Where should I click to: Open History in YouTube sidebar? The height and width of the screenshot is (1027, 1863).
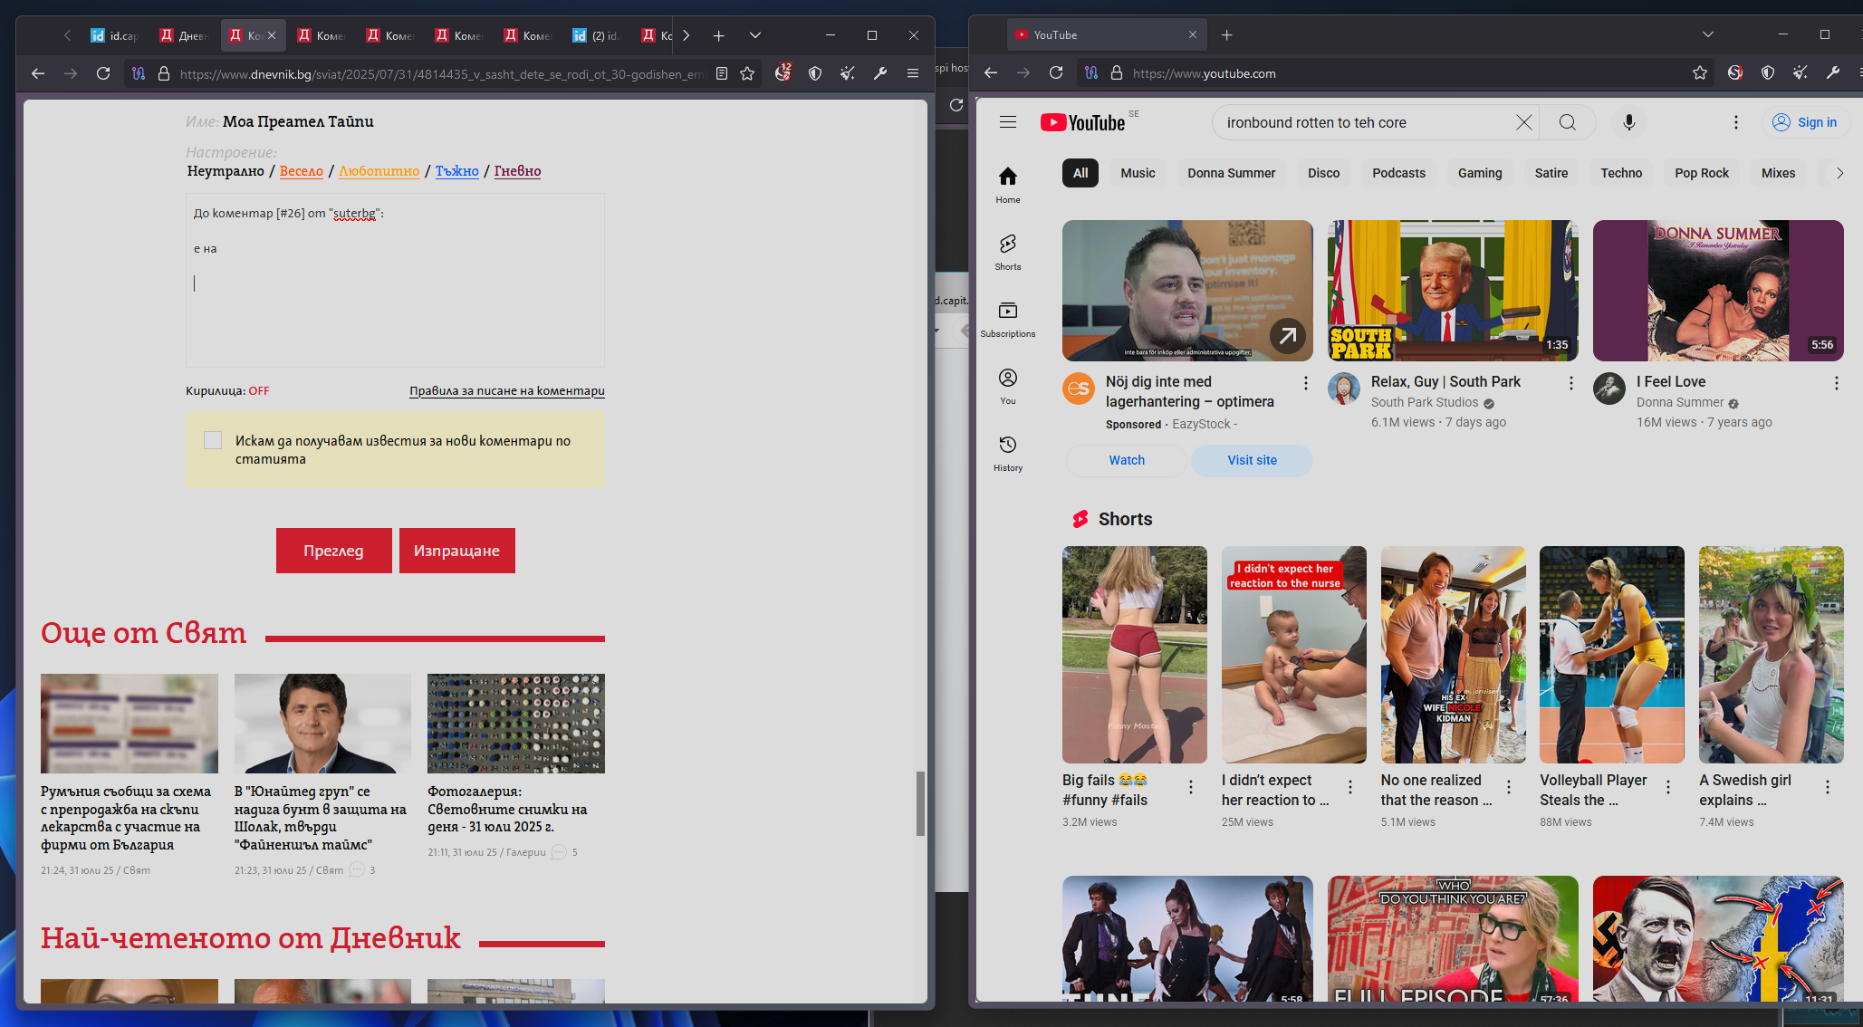1008,453
